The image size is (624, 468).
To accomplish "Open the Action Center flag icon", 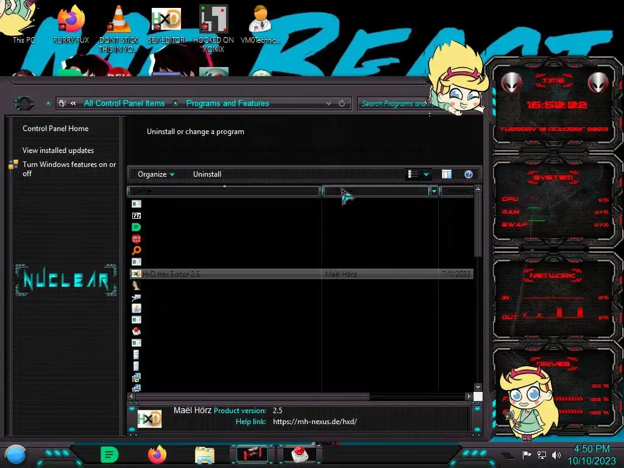I will click(527, 455).
